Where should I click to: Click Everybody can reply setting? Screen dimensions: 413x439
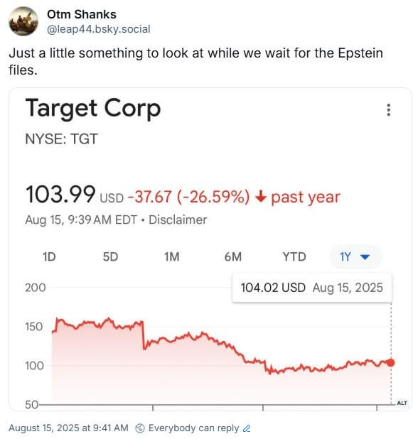click(x=193, y=428)
